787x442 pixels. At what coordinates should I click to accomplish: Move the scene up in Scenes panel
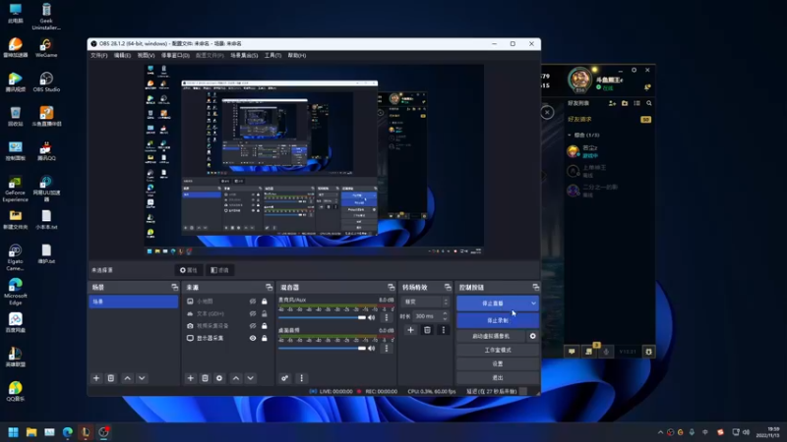128,378
